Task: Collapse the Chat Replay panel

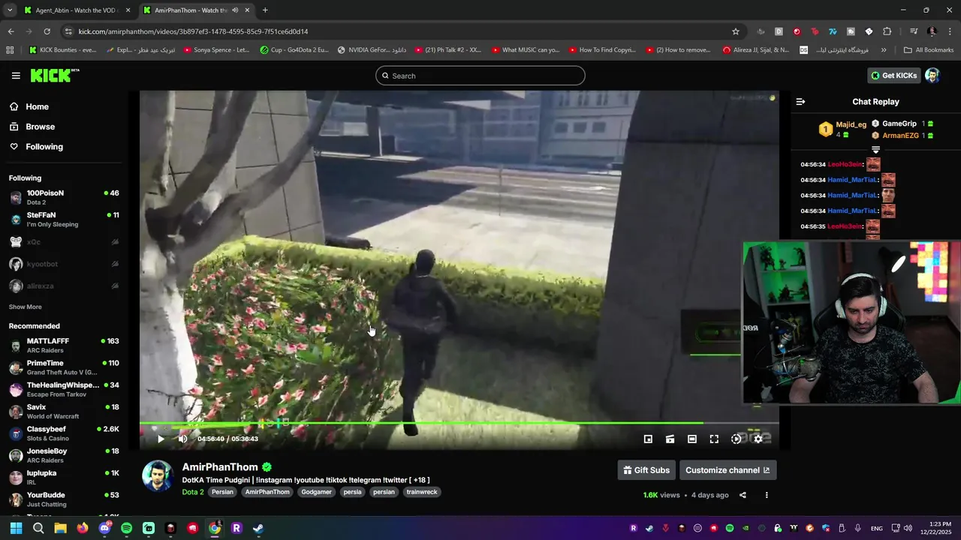Action: coord(800,101)
